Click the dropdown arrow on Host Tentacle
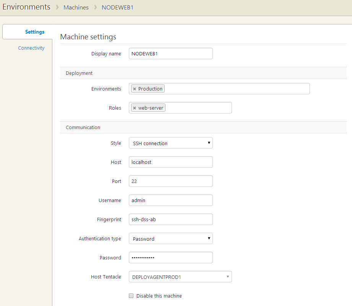This screenshot has height=306, width=352. [x=228, y=276]
